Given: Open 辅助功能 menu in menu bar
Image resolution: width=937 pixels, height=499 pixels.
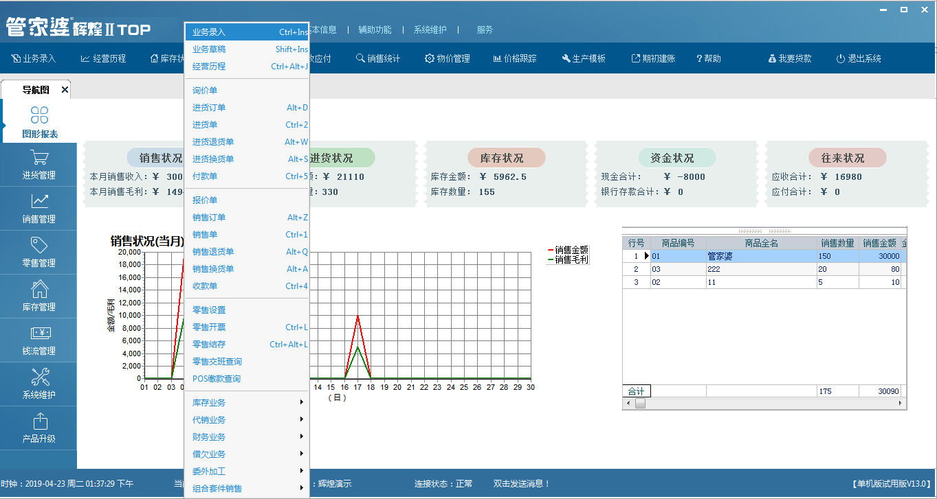Looking at the screenshot, I should point(375,30).
